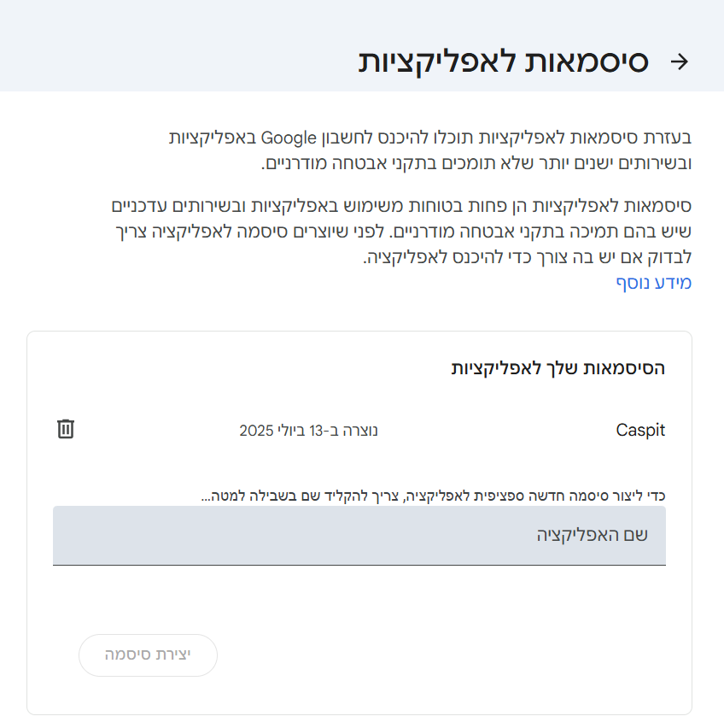The image size is (724, 728).
Task: Click the 'סיסמאות לאפליקציות' page title
Action: tap(504, 62)
